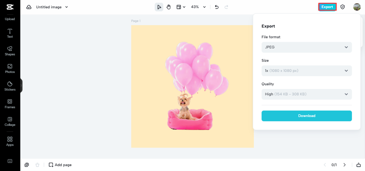Image resolution: width=365 pixels, height=171 pixels.
Task: Click the Export button
Action: coord(327,7)
